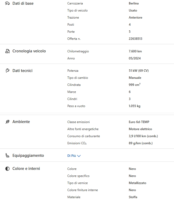Click the car icon beside Dati di base
Screen dimensions: 174x200
(7, 3)
